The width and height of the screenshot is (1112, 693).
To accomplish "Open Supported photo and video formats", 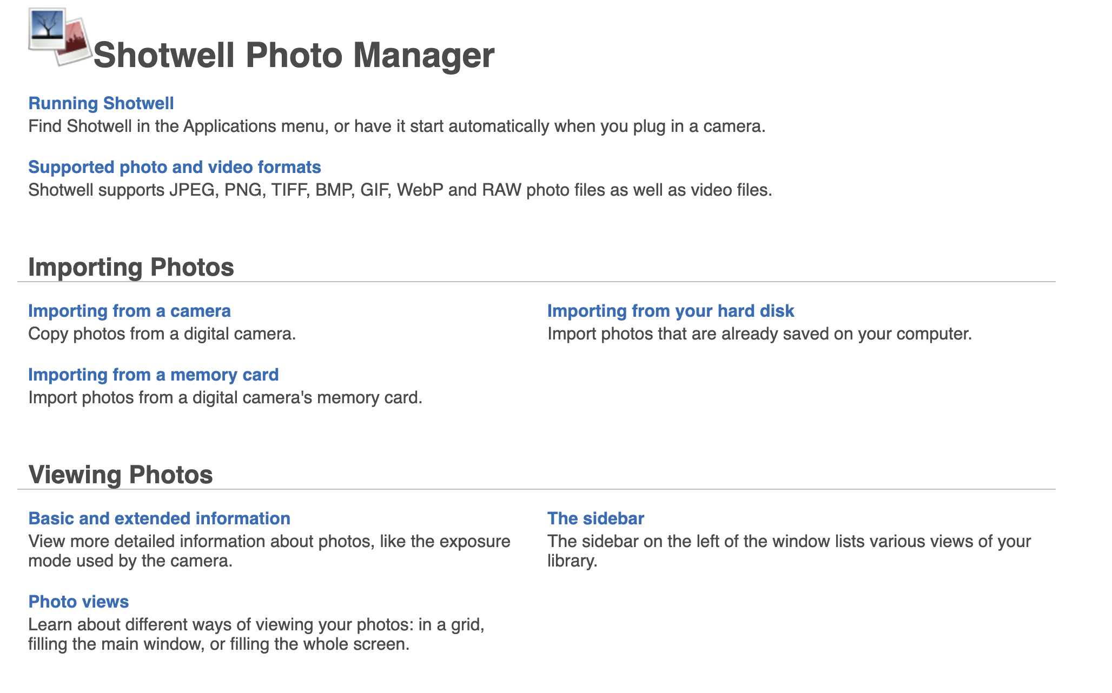I will pyautogui.click(x=174, y=167).
